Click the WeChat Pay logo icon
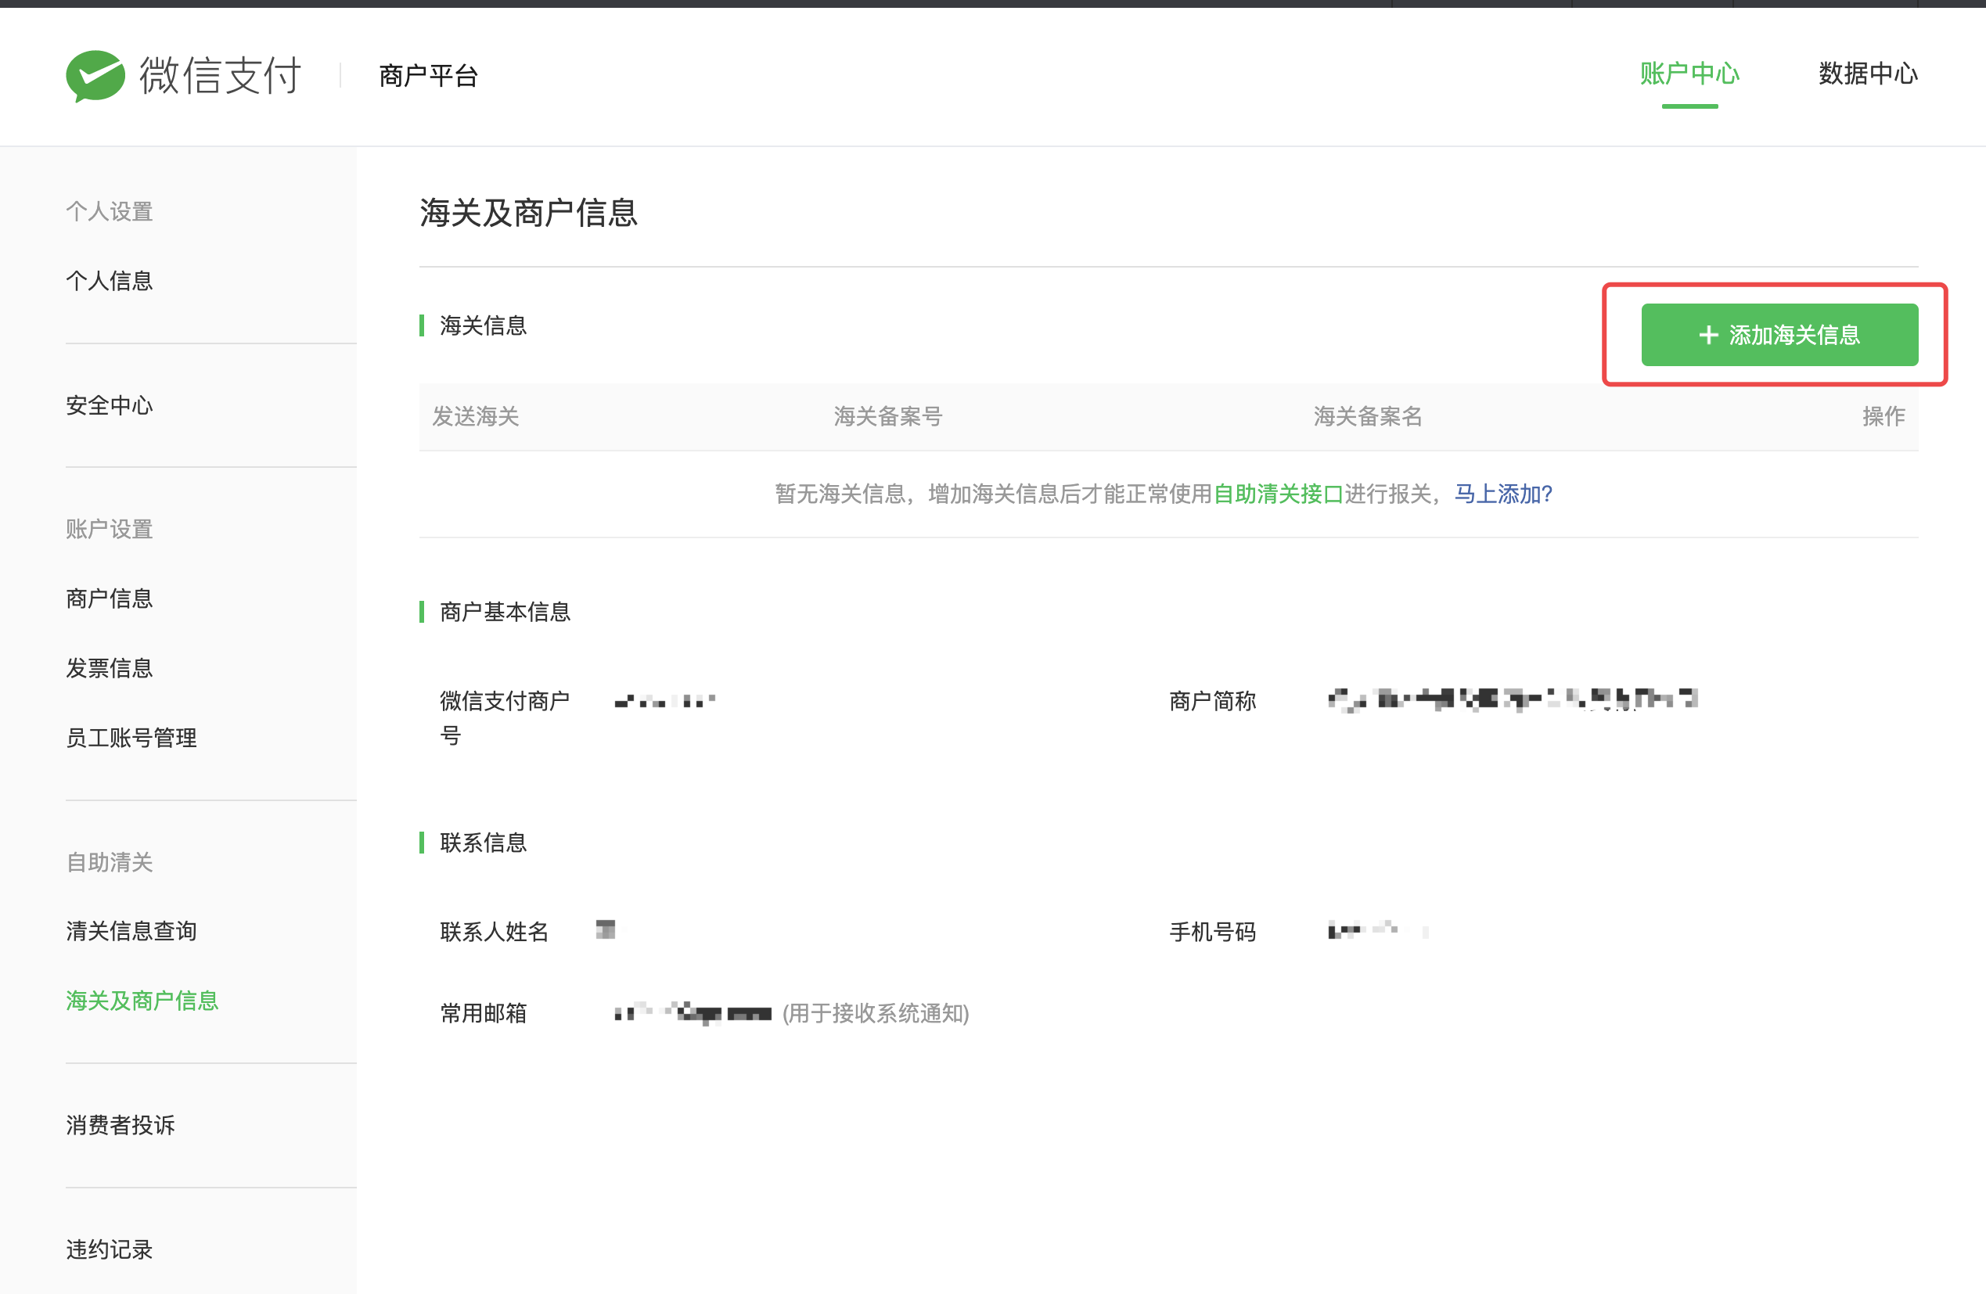 click(x=95, y=75)
